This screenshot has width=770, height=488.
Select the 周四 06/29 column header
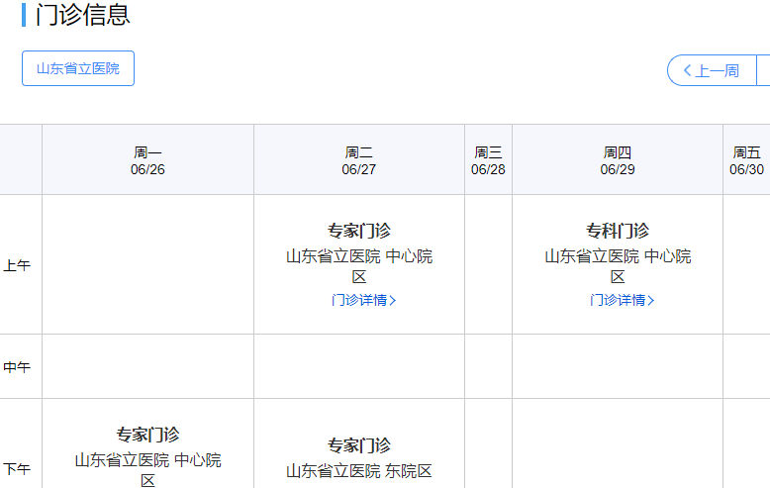click(618, 160)
